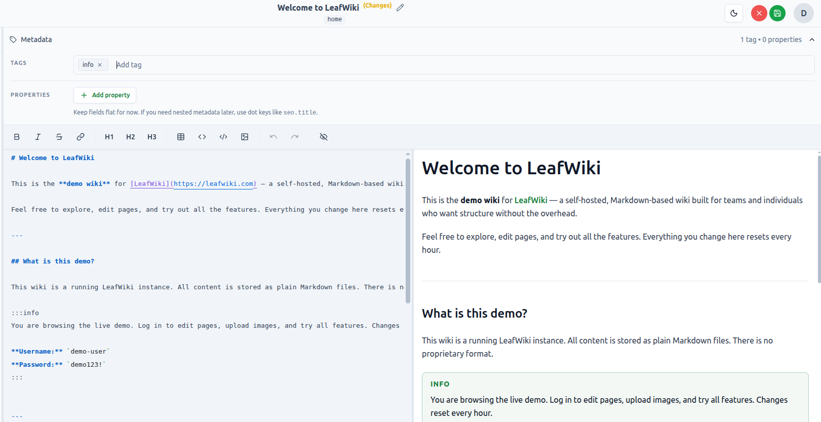Insert an image via the image icon
Viewport: 821px width, 422px height.
point(245,137)
